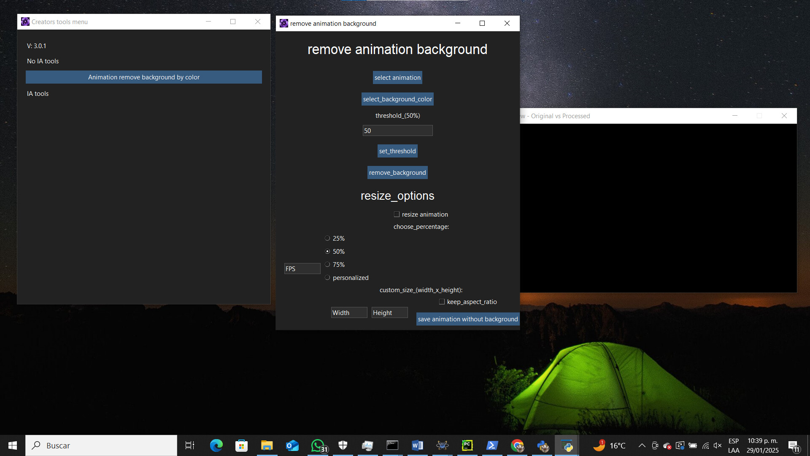
Task: Open Windows Security from the taskbar
Action: (343, 445)
